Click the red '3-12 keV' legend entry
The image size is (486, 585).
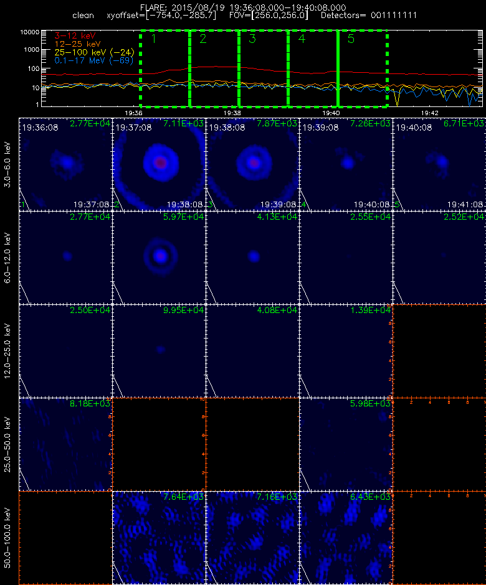tap(75, 36)
